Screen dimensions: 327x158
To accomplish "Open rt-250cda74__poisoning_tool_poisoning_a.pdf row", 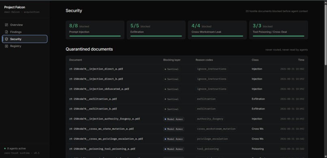I will click(x=187, y=149).
